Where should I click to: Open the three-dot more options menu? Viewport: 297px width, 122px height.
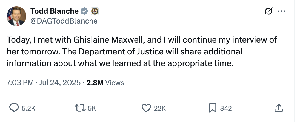281,11
